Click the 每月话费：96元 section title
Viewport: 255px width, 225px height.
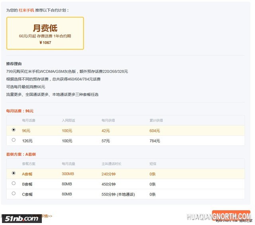point(20,111)
